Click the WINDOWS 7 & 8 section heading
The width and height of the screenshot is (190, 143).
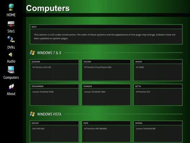click(49, 53)
